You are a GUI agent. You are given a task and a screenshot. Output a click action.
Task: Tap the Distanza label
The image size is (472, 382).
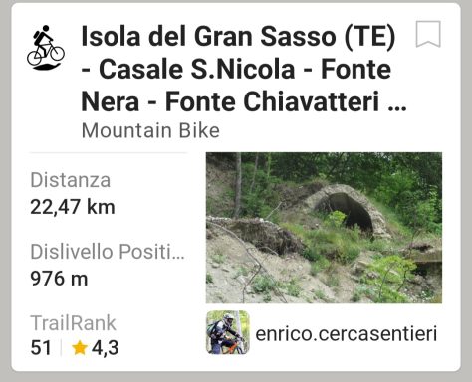coord(71,180)
